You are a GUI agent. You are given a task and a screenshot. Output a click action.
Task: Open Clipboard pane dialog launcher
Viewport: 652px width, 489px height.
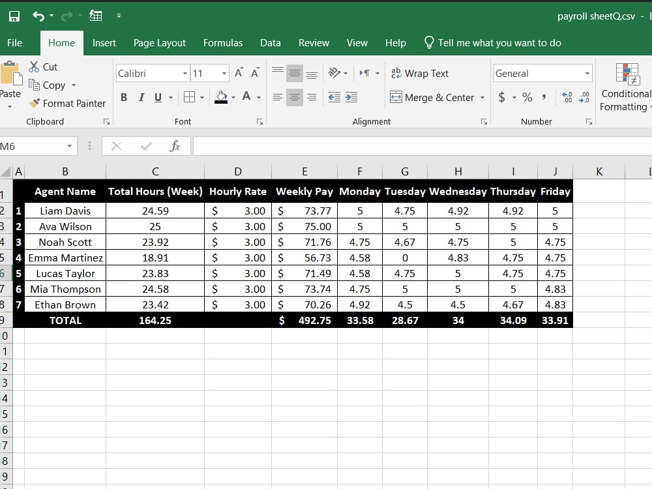pyautogui.click(x=106, y=122)
